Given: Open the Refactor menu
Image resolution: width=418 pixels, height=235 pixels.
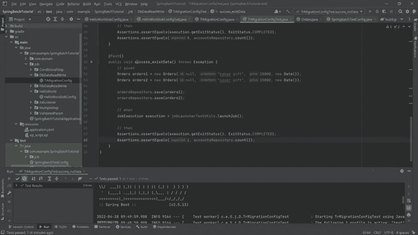Looking at the screenshot, I should [x=73, y=4].
